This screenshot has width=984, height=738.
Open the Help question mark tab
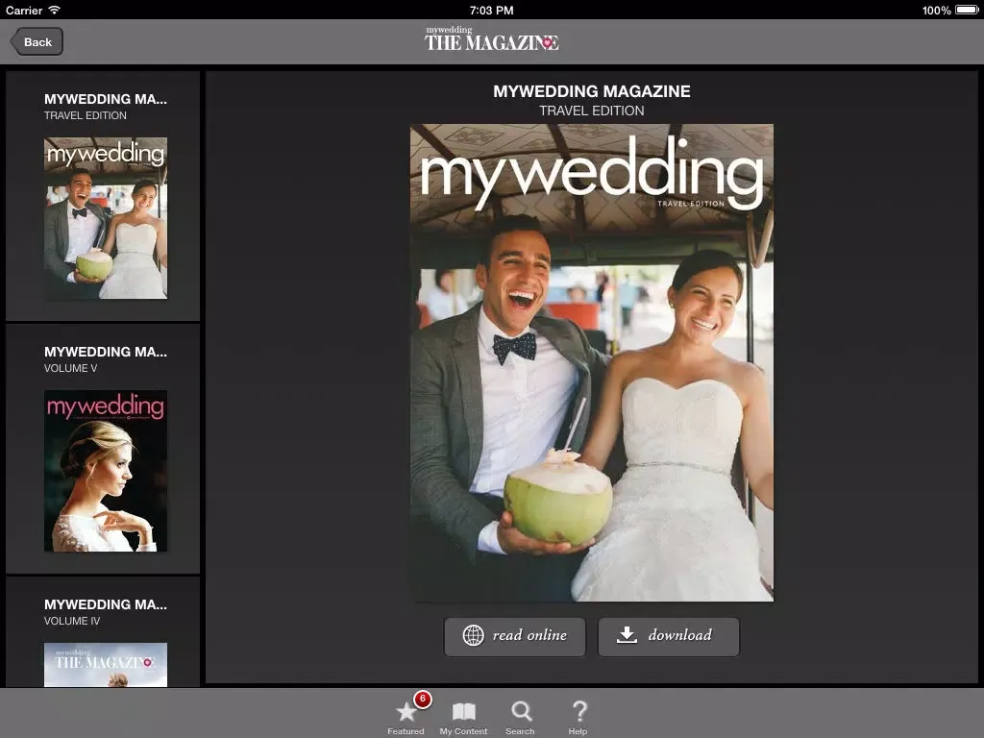tap(579, 711)
